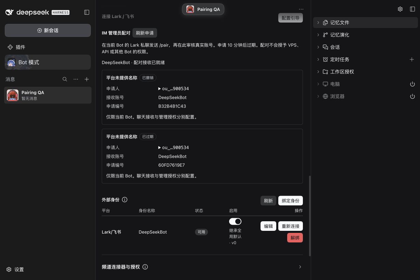
Task: Open 设置 at the bottom left
Action: click(15, 269)
